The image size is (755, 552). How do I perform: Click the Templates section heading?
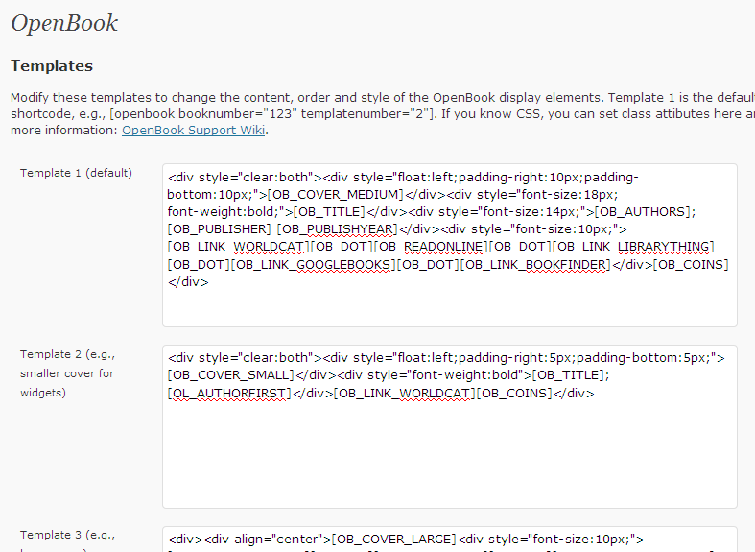52,66
